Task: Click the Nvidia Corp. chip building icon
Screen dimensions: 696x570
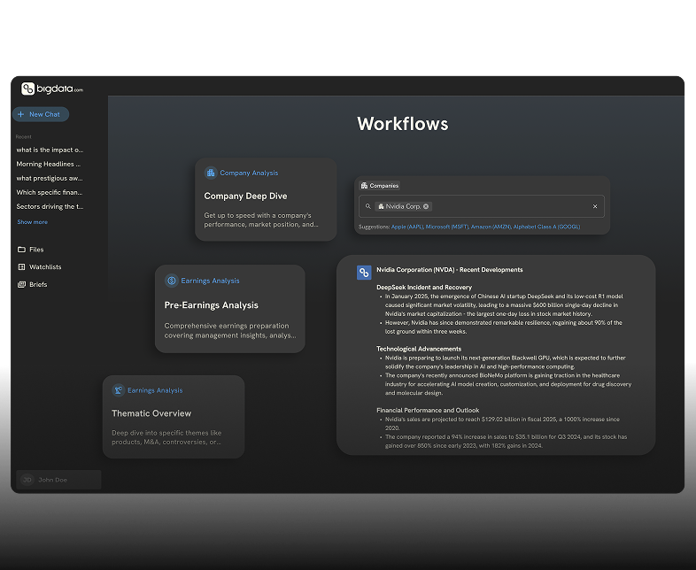Action: coord(381,206)
